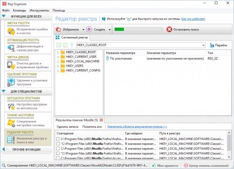Click Пометить все button
This screenshot has height=169, width=234.
coord(92,127)
